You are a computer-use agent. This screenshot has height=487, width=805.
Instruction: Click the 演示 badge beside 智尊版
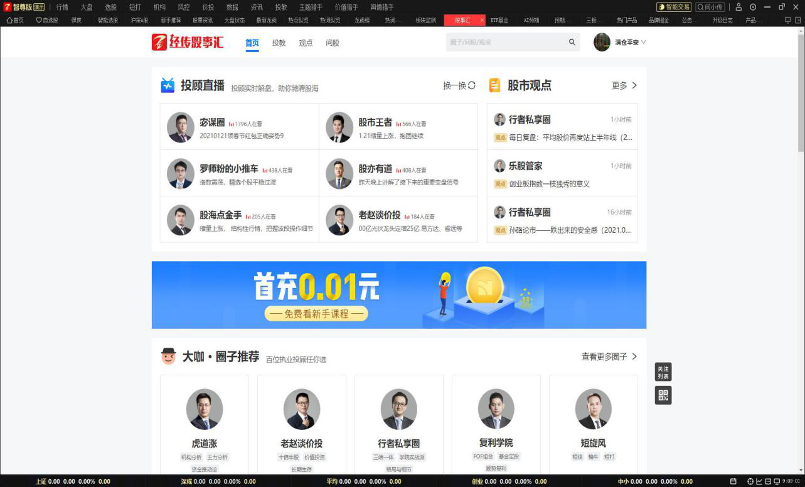click(x=39, y=7)
